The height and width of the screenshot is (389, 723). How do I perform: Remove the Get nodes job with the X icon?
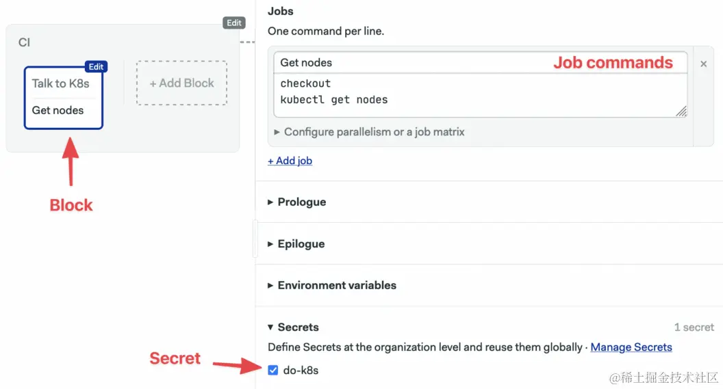[703, 64]
